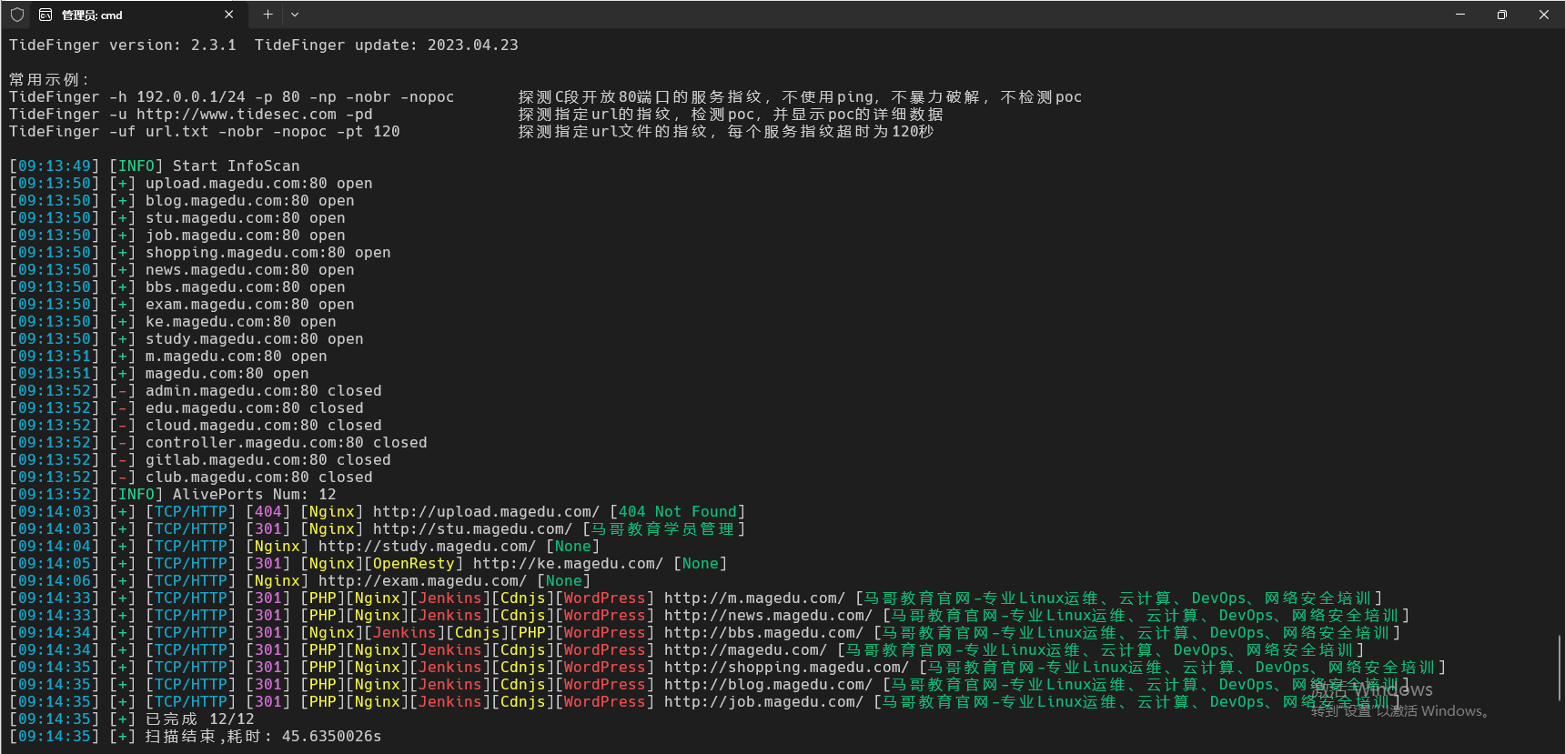The image size is (1565, 754).
Task: Click 'admin.magedu.com:80 closed' line
Action: point(263,391)
